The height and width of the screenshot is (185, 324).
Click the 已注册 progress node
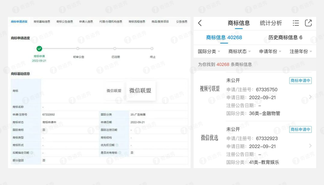click(115, 49)
